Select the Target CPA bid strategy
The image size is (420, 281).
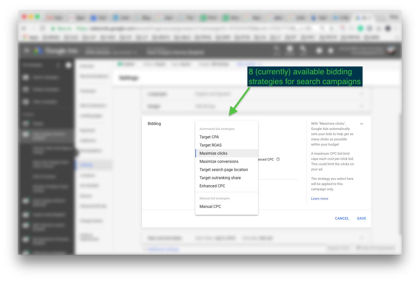click(x=226, y=137)
